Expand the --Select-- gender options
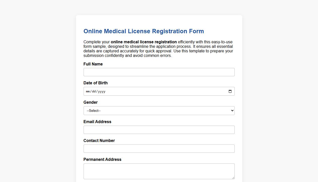Image resolution: width=318 pixels, height=182 pixels. click(159, 111)
